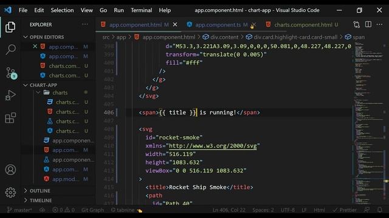Click the VS Code logo icon
Screen dimensions: 389x218
8,10
